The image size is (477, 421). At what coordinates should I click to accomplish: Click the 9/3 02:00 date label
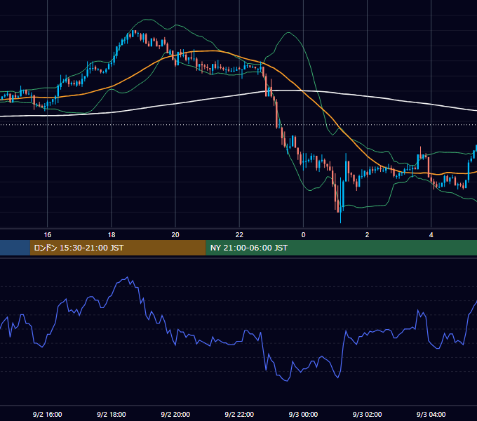coord(367,414)
